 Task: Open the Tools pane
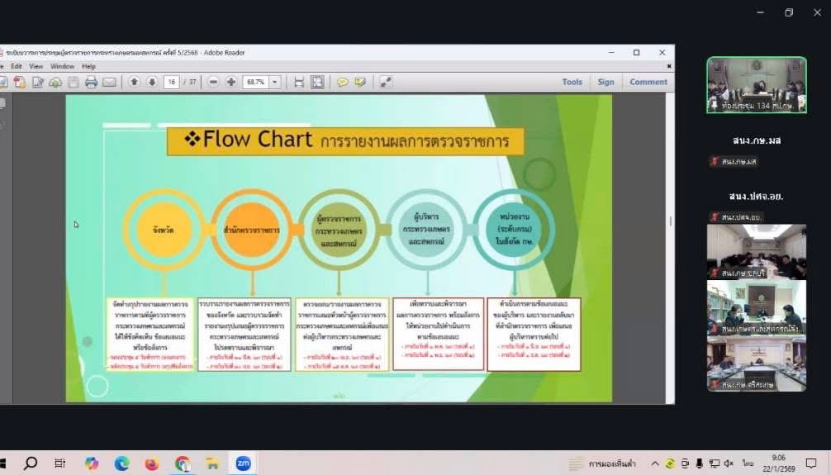click(572, 82)
